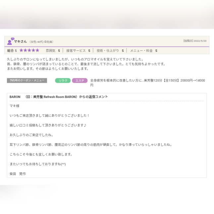Click the 総合 5 overall score
214x214 pixels.
pos(12,51)
